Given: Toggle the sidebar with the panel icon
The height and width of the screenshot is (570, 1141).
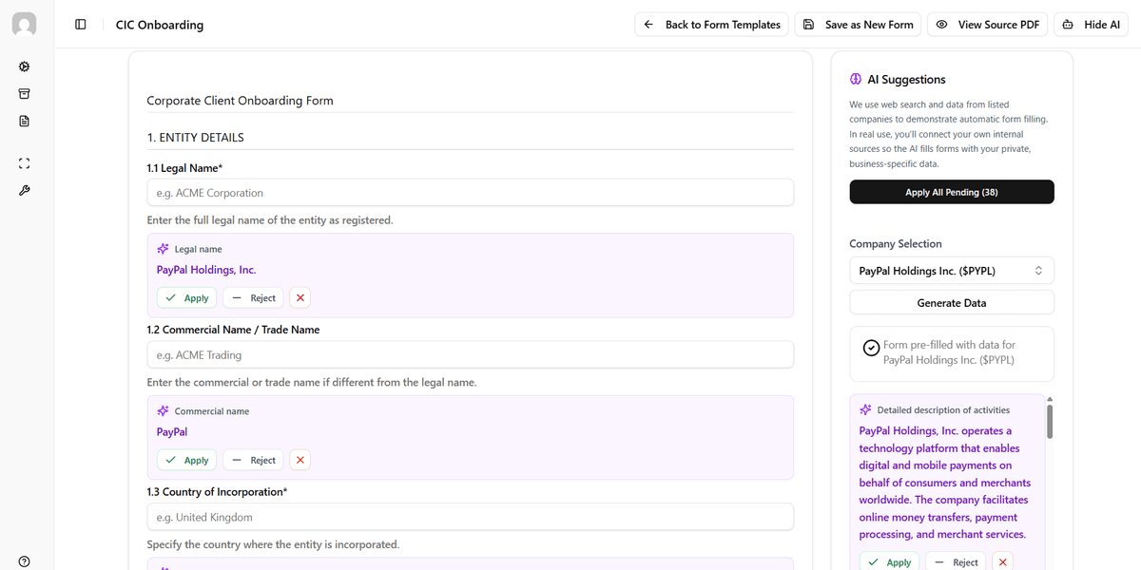Looking at the screenshot, I should [80, 24].
